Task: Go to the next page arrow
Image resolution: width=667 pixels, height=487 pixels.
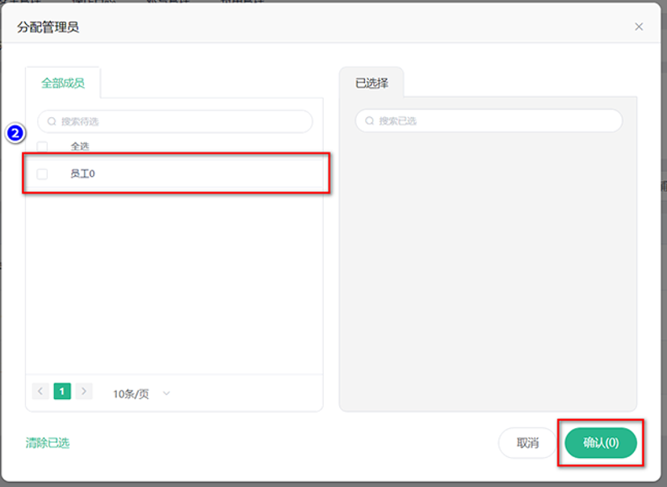Action: point(84,392)
